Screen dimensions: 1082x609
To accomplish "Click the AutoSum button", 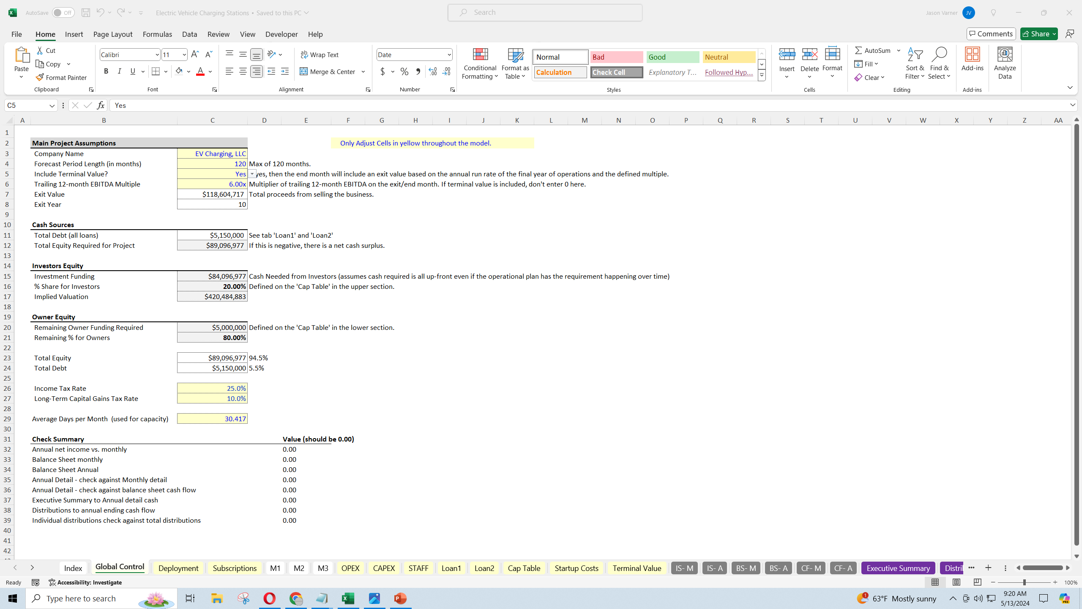I will coord(872,50).
